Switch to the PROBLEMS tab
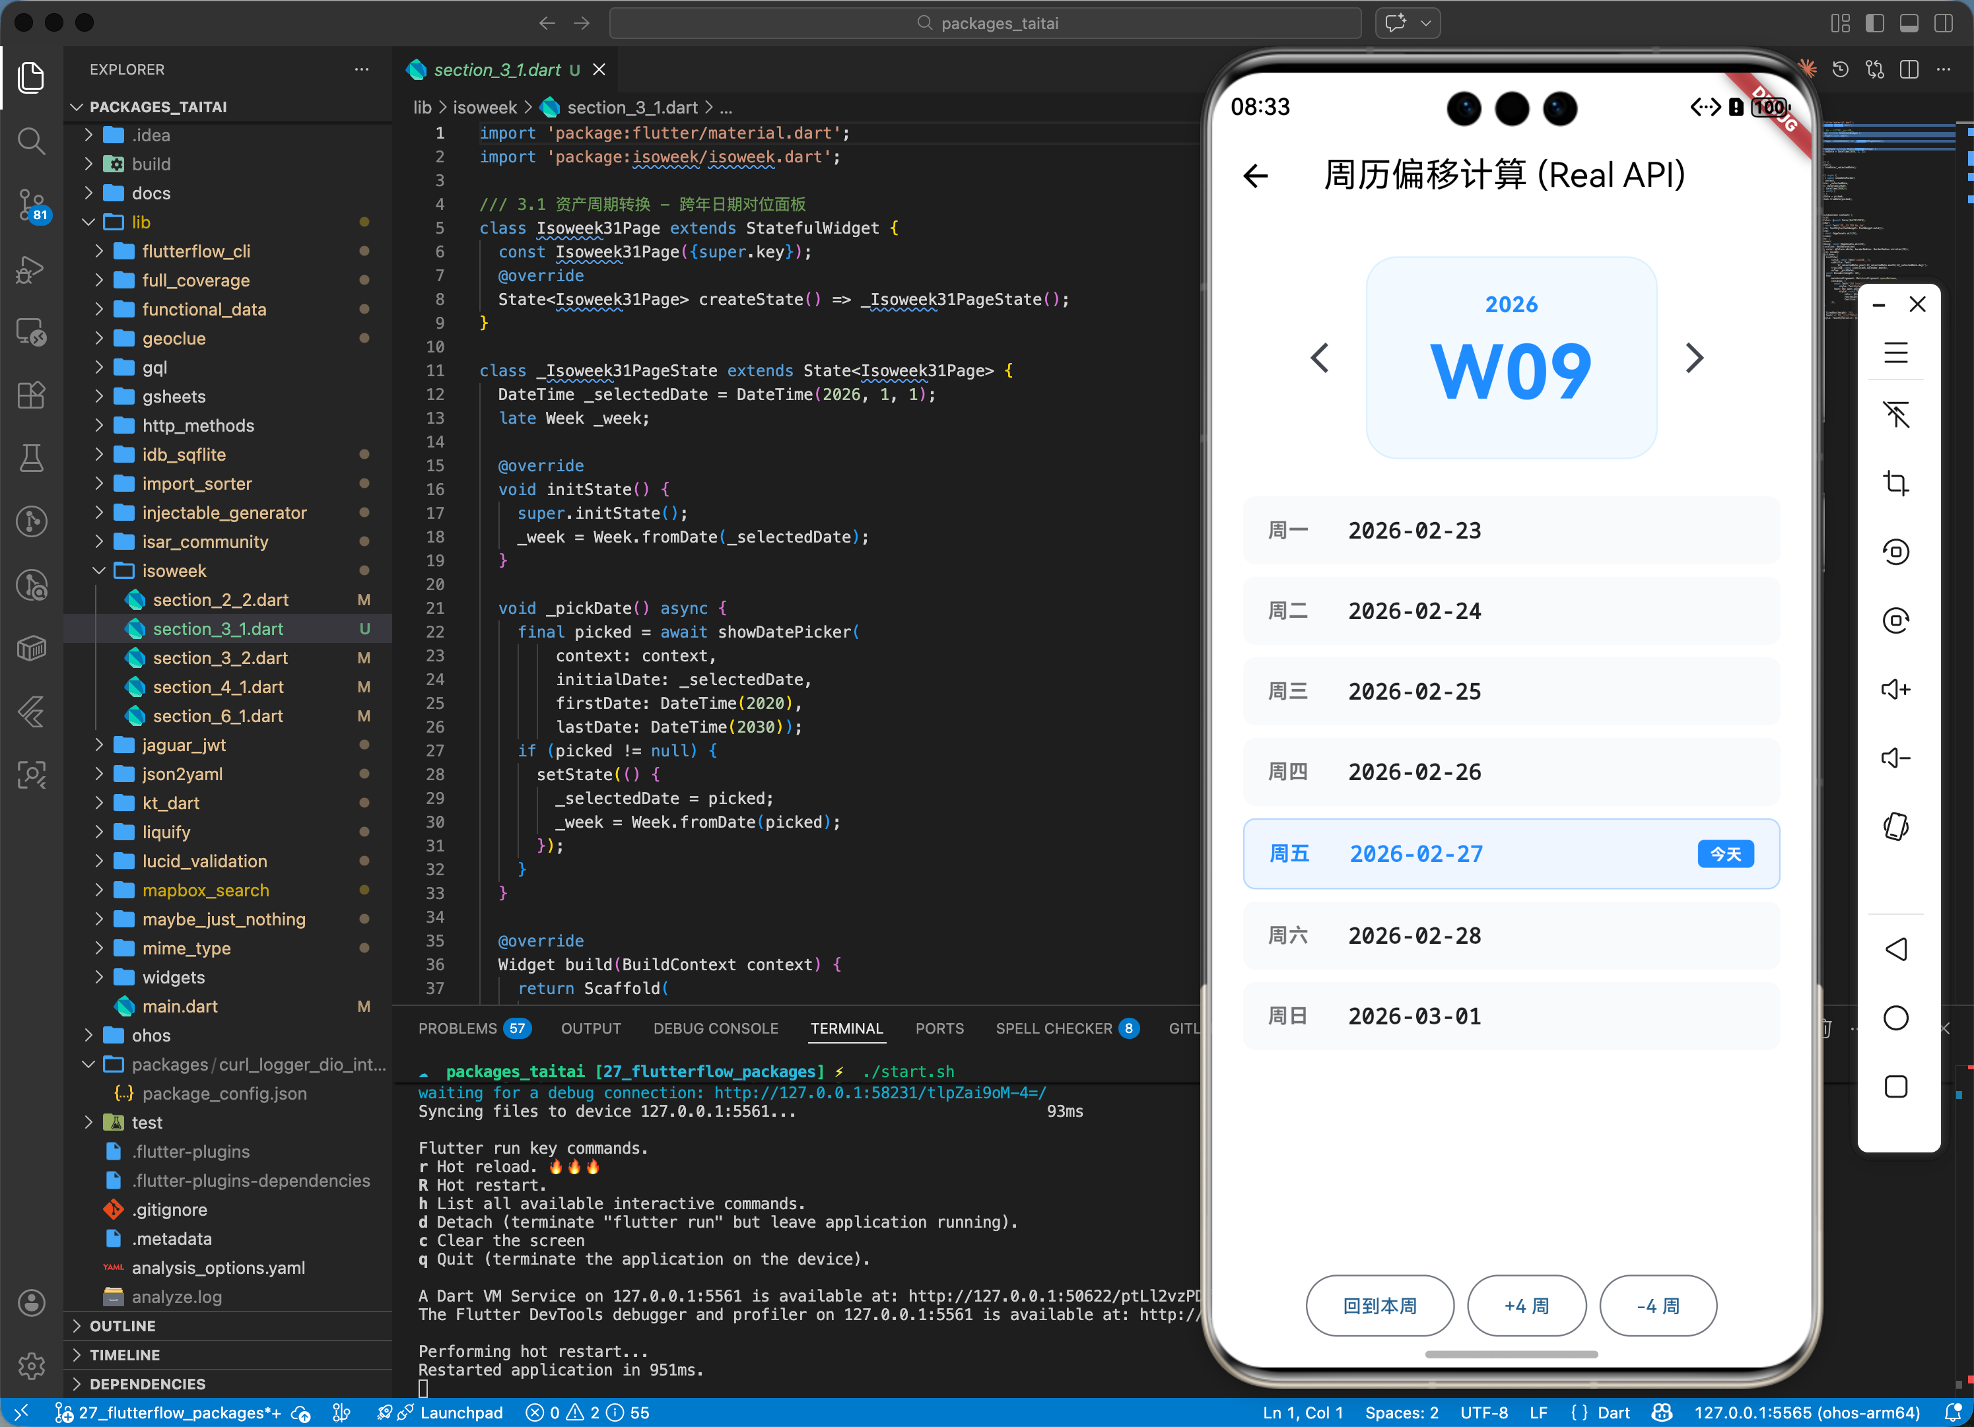Screen dimensions: 1974x1427 458,1028
